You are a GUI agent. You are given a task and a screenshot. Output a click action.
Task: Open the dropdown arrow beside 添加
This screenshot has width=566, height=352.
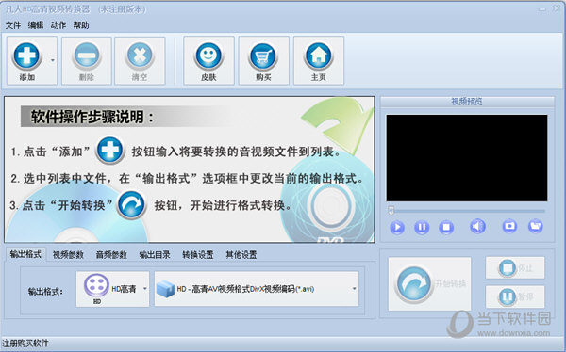click(x=53, y=60)
